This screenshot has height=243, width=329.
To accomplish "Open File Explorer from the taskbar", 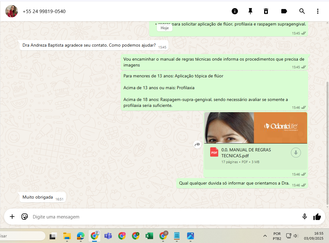I will (67, 236).
